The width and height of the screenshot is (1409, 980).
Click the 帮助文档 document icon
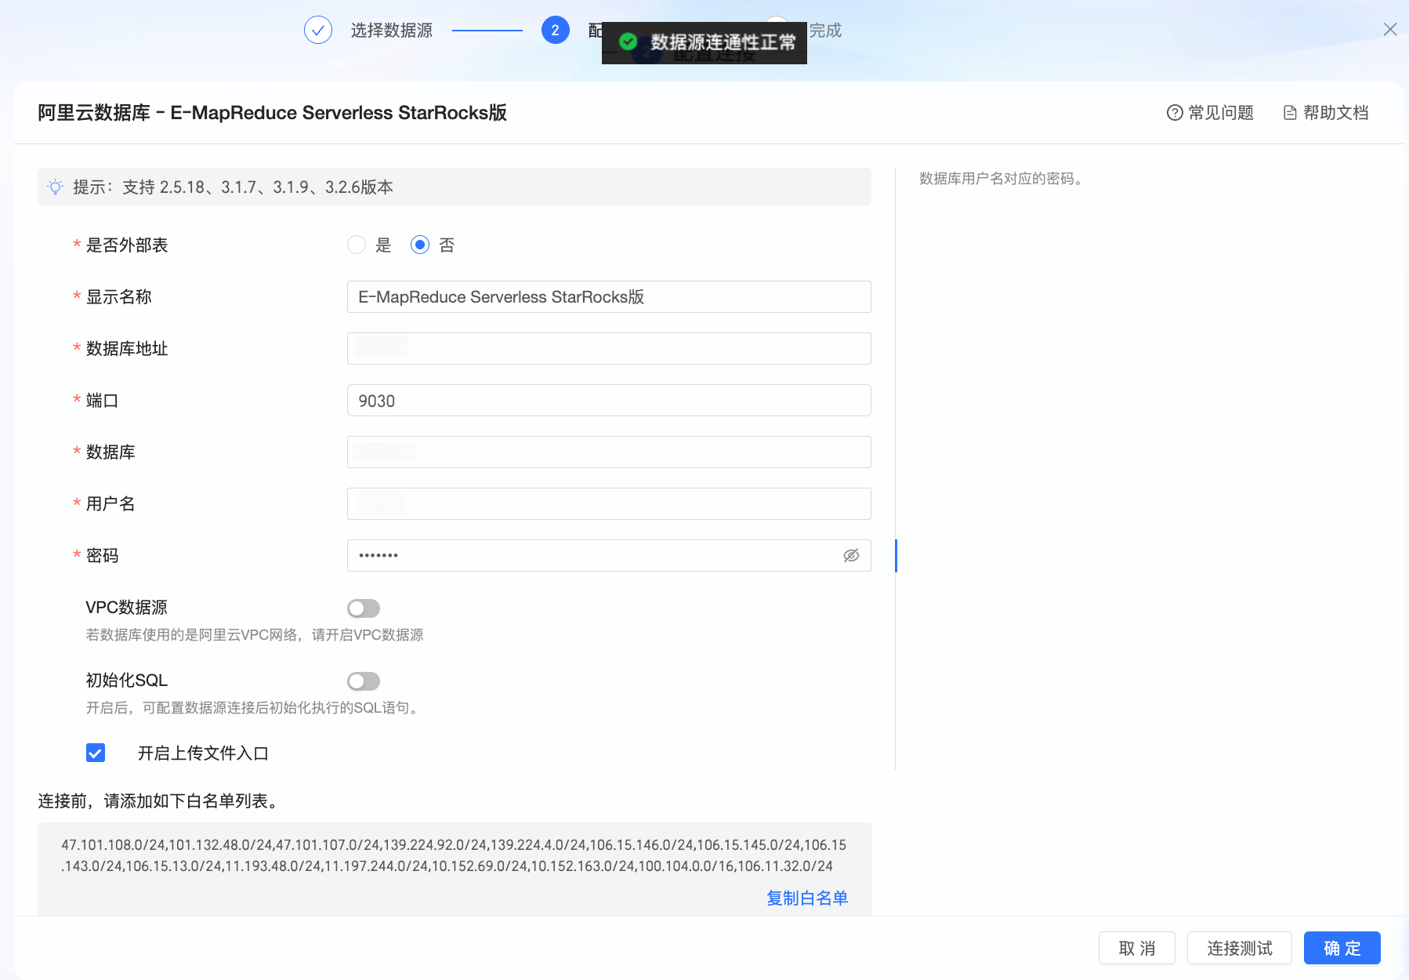(x=1290, y=113)
